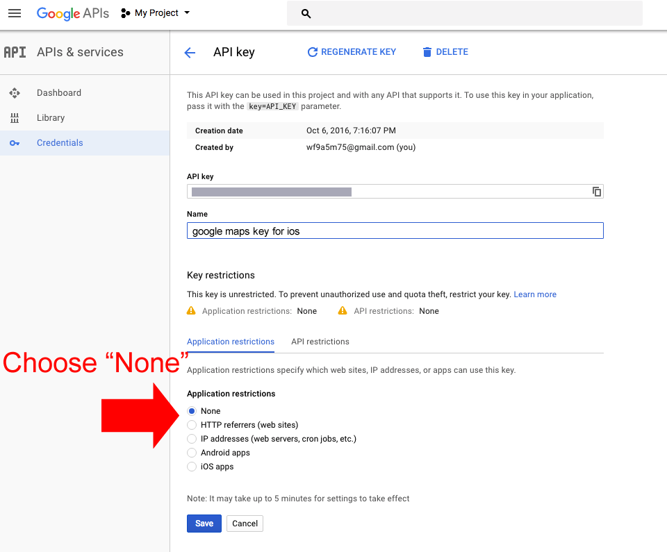Cancel the key changes
This screenshot has height=552, width=667.
[x=245, y=524]
